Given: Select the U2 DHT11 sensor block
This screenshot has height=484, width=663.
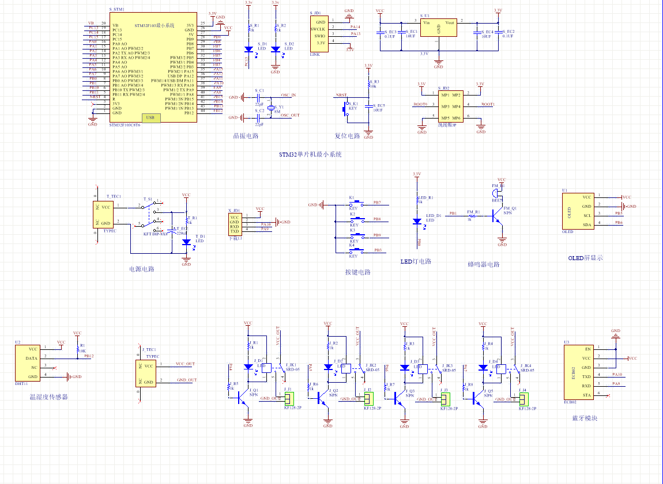Looking at the screenshot, I should [28, 363].
